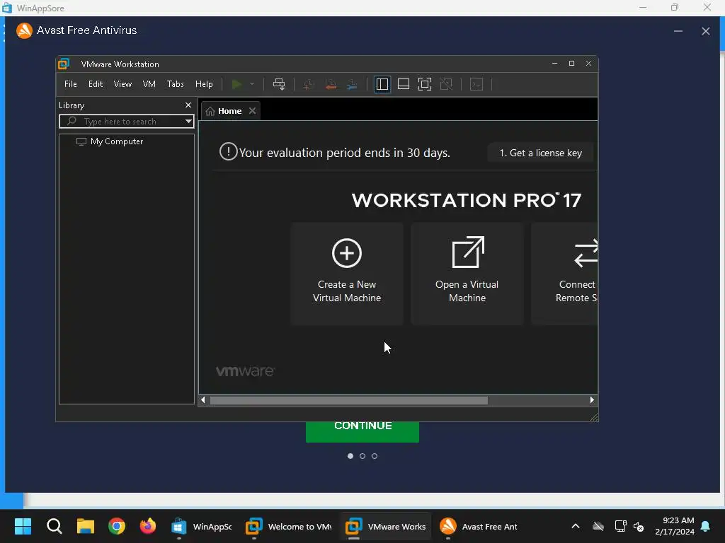Image resolution: width=725 pixels, height=543 pixels.
Task: Open the Windows Start menu
Action: 23,526
